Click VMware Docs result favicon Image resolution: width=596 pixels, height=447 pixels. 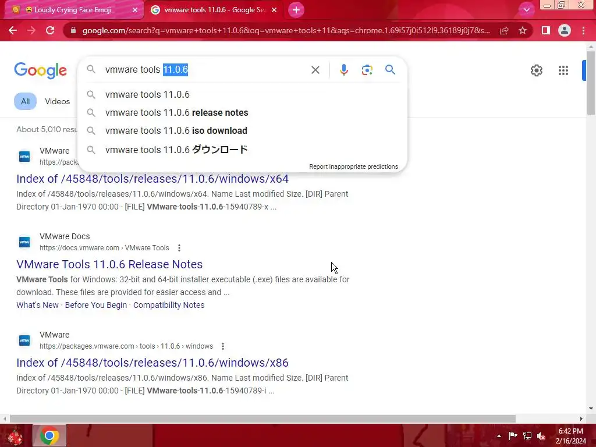click(x=24, y=242)
